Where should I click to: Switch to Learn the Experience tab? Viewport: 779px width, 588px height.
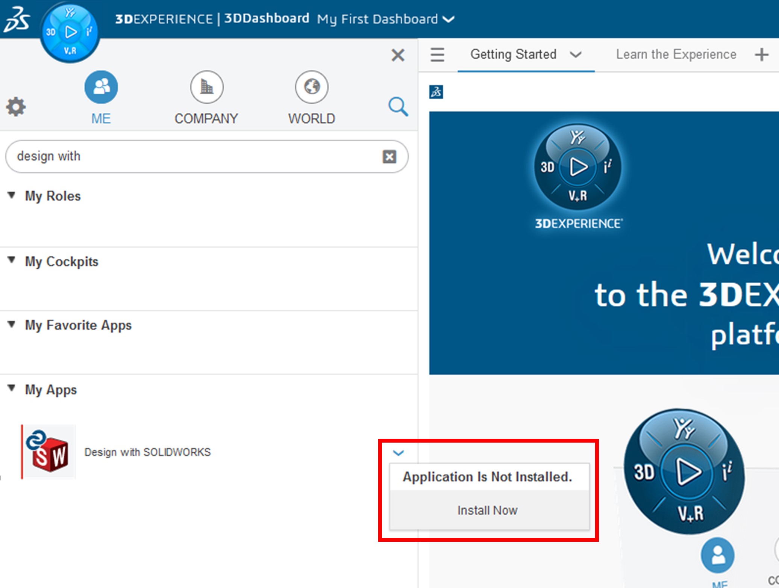click(676, 54)
